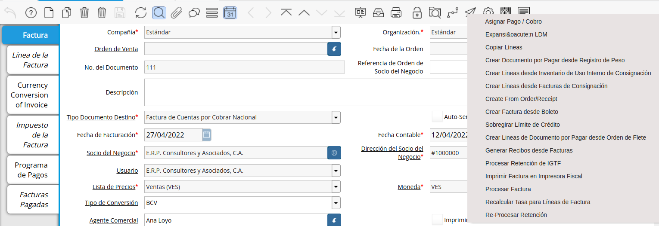Select 'Procesar Factura' from the process menu
Viewport: 659px width, 226px height.
508,189
